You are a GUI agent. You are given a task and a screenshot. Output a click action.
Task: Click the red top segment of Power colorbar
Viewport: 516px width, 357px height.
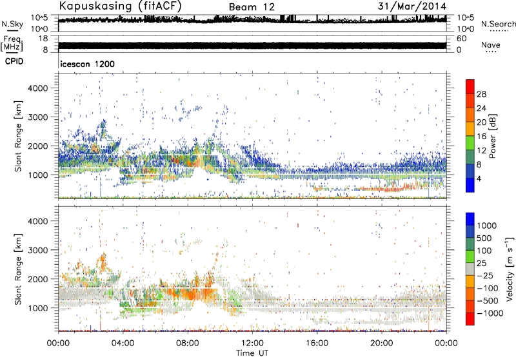[470, 86]
